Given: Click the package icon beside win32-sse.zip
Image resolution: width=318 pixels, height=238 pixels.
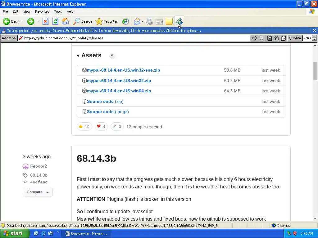Looking at the screenshot, I should (84, 70).
